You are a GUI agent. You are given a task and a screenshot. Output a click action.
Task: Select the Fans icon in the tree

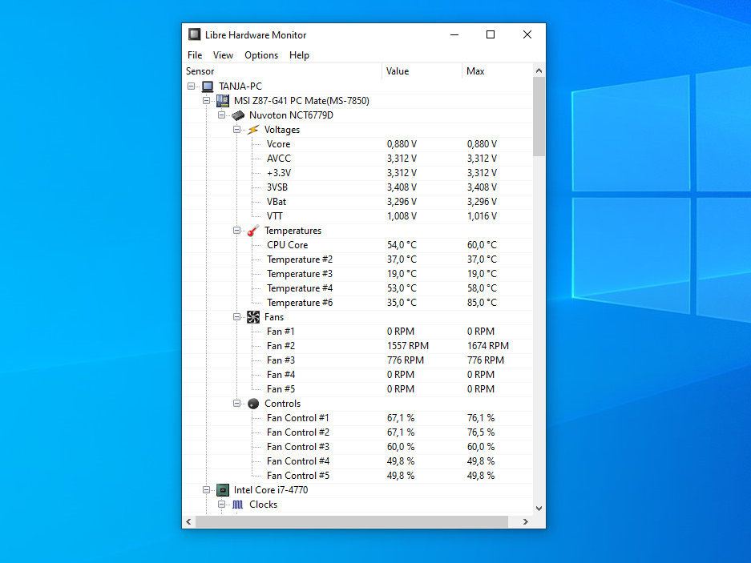tap(253, 316)
